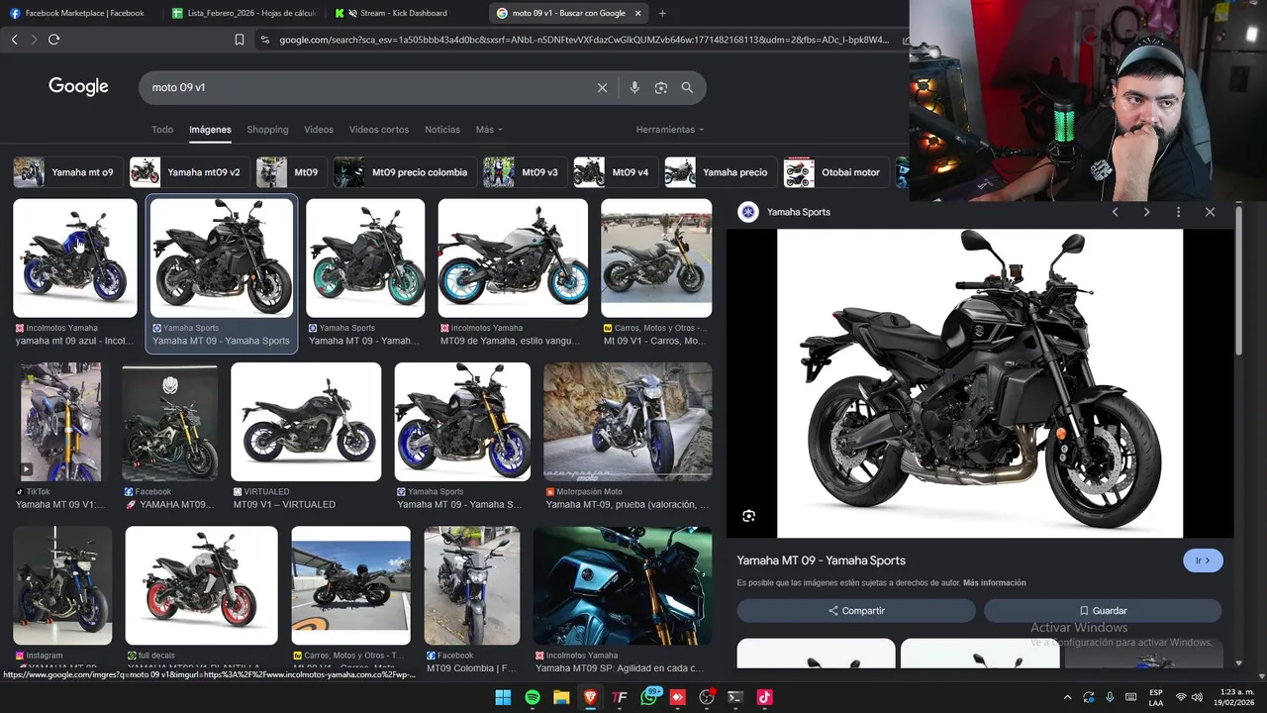Close the 'moto 09 v1' browser tab
This screenshot has height=713, width=1267.
tap(638, 13)
